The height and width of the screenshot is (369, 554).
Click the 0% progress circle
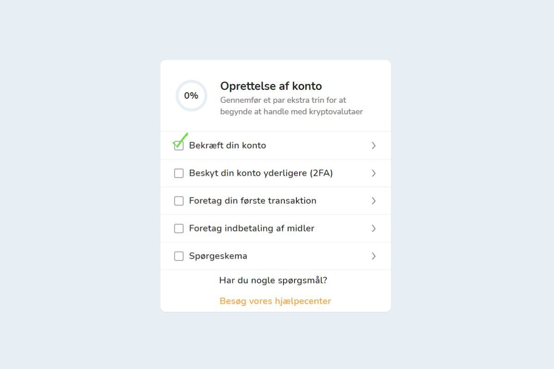pos(191,96)
